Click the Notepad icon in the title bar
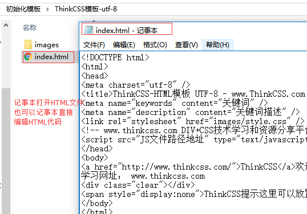Screen dimensions: 307x214 pos(88,30)
